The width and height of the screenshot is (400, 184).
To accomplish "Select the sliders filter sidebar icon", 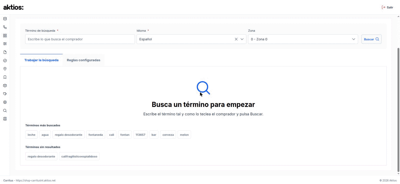I will pyautogui.click(x=5, y=44).
